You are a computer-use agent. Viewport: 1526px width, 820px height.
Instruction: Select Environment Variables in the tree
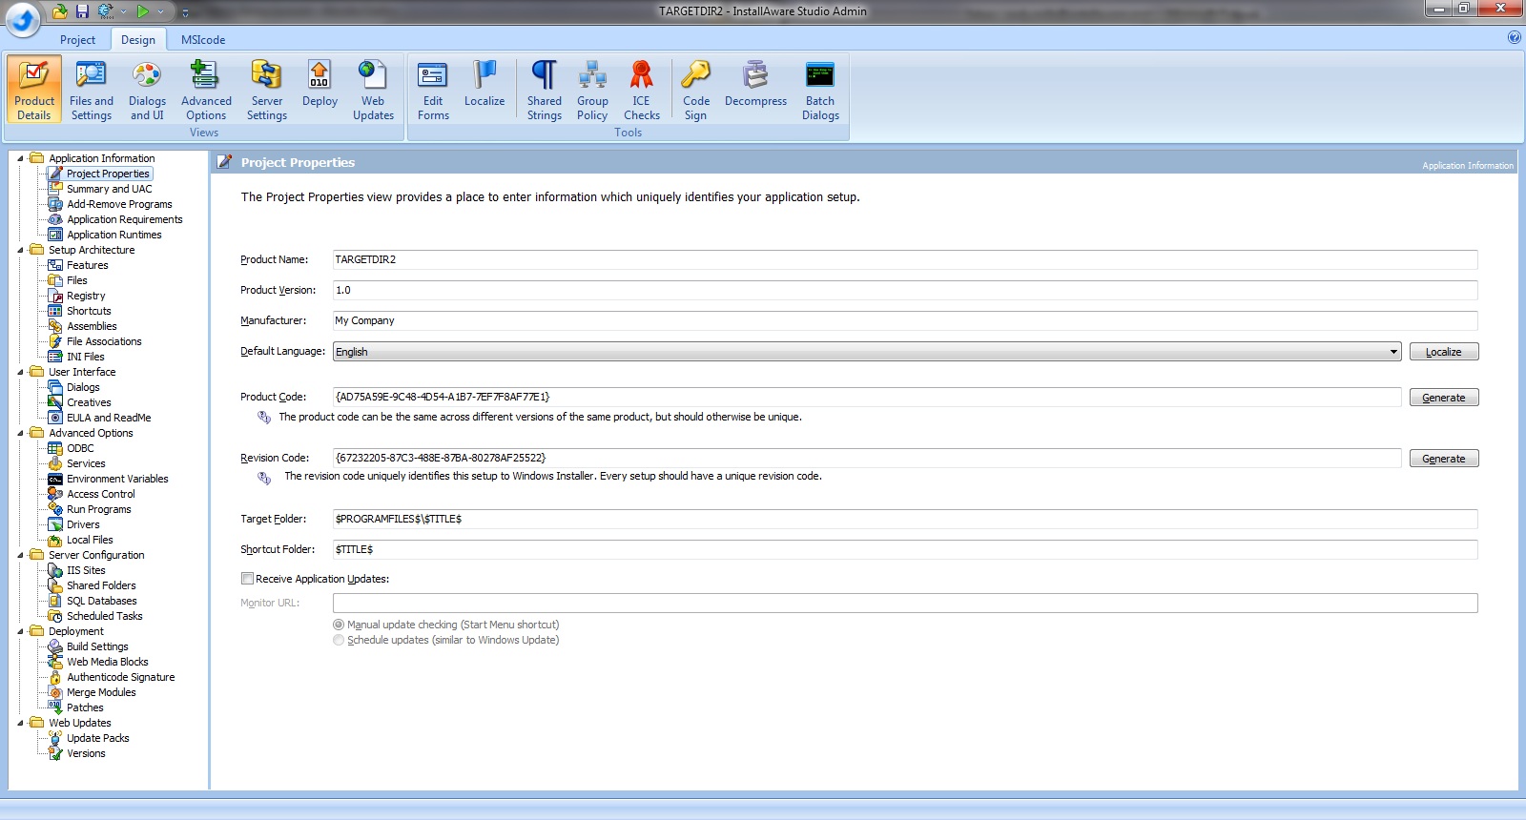pos(117,479)
